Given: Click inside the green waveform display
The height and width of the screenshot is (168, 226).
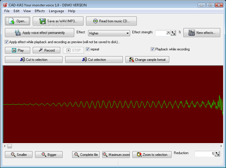Looking at the screenshot, I should tap(113, 104).
